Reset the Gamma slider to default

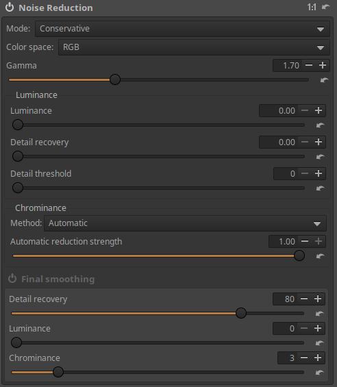tap(324, 80)
